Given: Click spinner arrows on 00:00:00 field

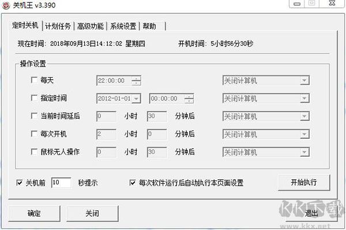Looking at the screenshot, I should pos(189,99).
